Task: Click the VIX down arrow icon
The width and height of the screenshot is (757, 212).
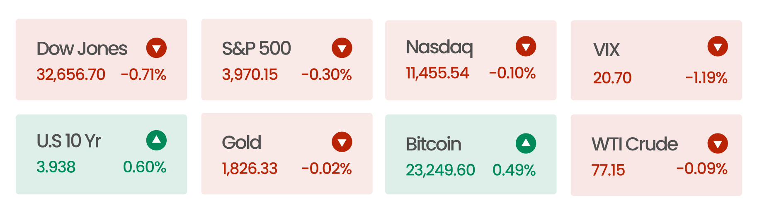Action: coord(718,46)
